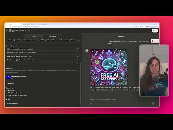Edit the beauty tutorial starter field
173x130 pixels.
coord(41,53)
